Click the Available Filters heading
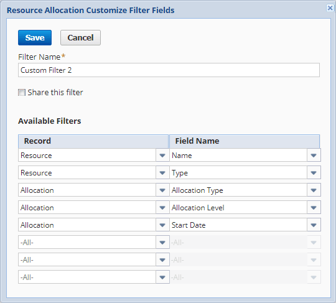Image resolution: width=336 pixels, height=303 pixels. [50, 121]
